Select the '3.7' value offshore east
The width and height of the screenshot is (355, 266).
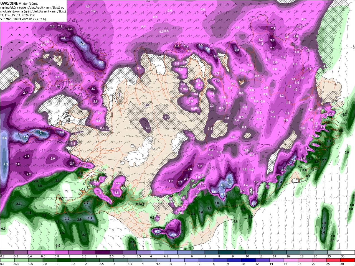tap(323, 228)
